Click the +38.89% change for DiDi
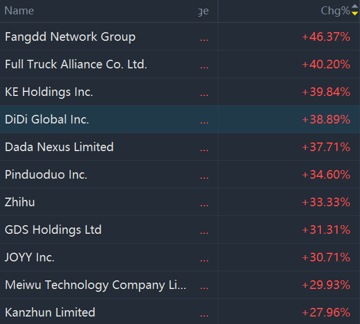The height and width of the screenshot is (324, 360). [326, 119]
